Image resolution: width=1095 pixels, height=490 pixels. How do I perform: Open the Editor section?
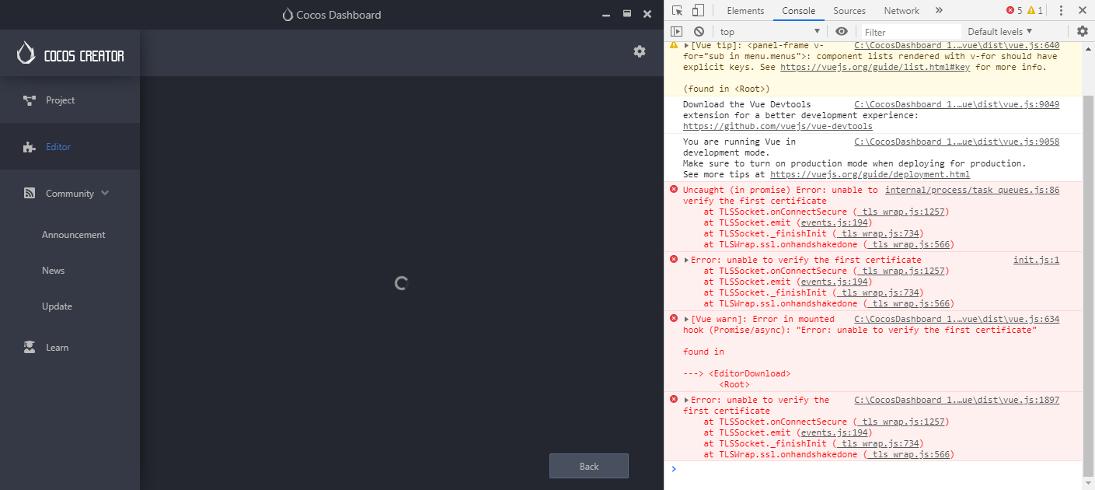coord(70,147)
